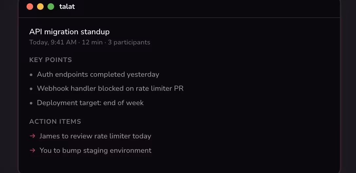
Task: Click the Today, 9:41 AM timestamp
Action: [x=53, y=42]
